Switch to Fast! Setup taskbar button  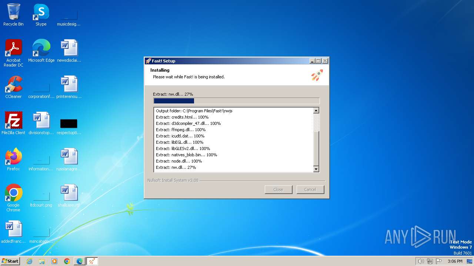[x=92, y=261]
